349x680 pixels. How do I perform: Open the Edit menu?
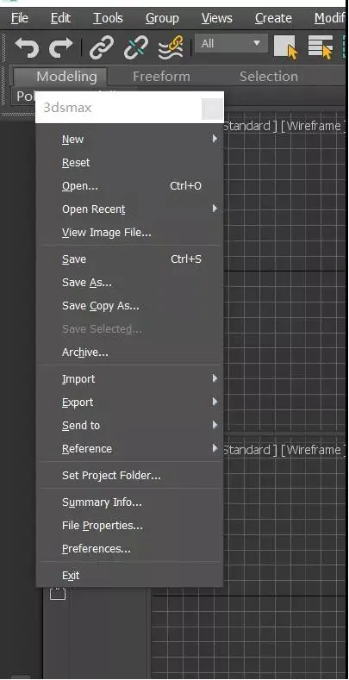[60, 18]
